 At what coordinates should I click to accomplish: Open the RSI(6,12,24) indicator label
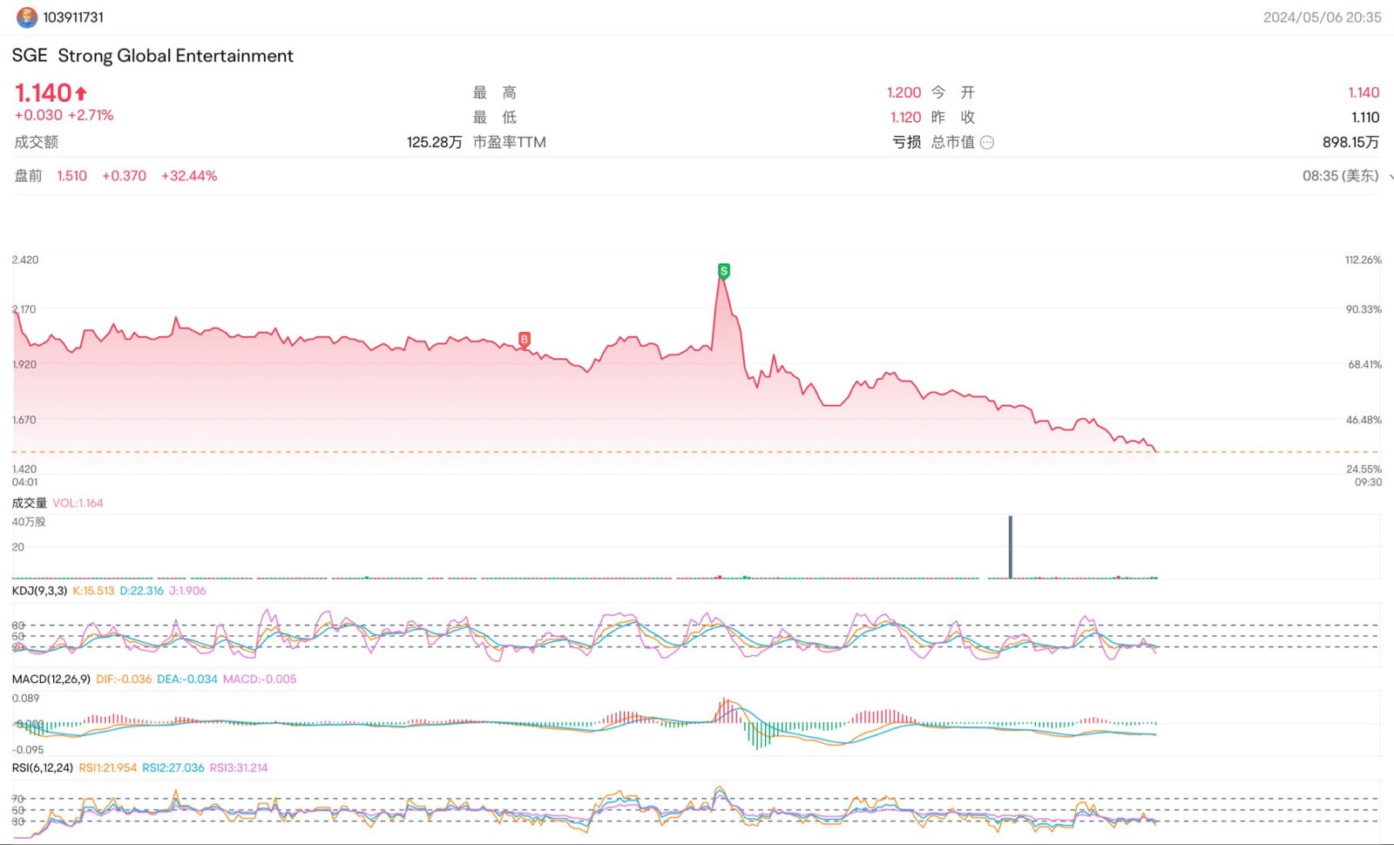(42, 768)
